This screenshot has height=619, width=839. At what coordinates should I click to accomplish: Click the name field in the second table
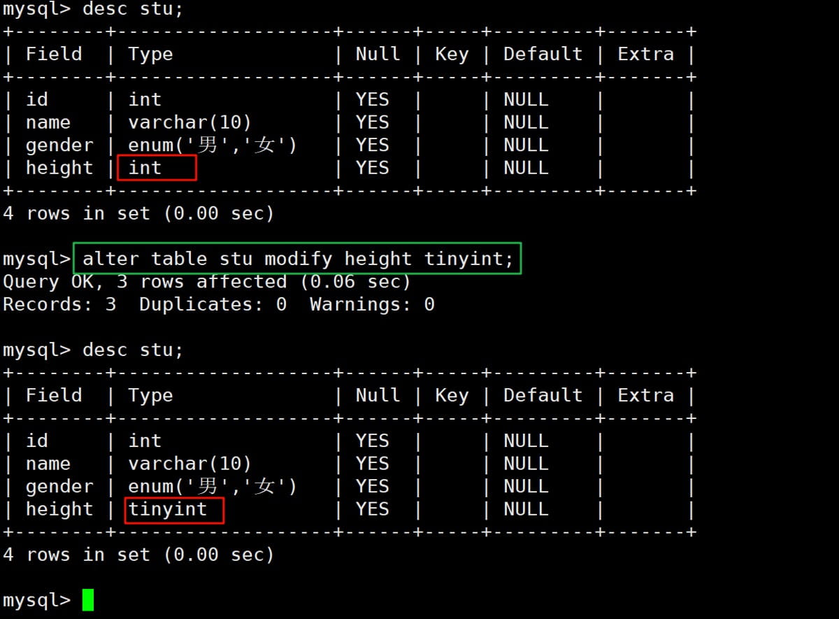(48, 464)
